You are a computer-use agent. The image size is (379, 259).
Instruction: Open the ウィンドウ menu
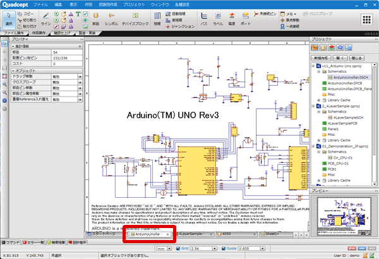(160, 4)
